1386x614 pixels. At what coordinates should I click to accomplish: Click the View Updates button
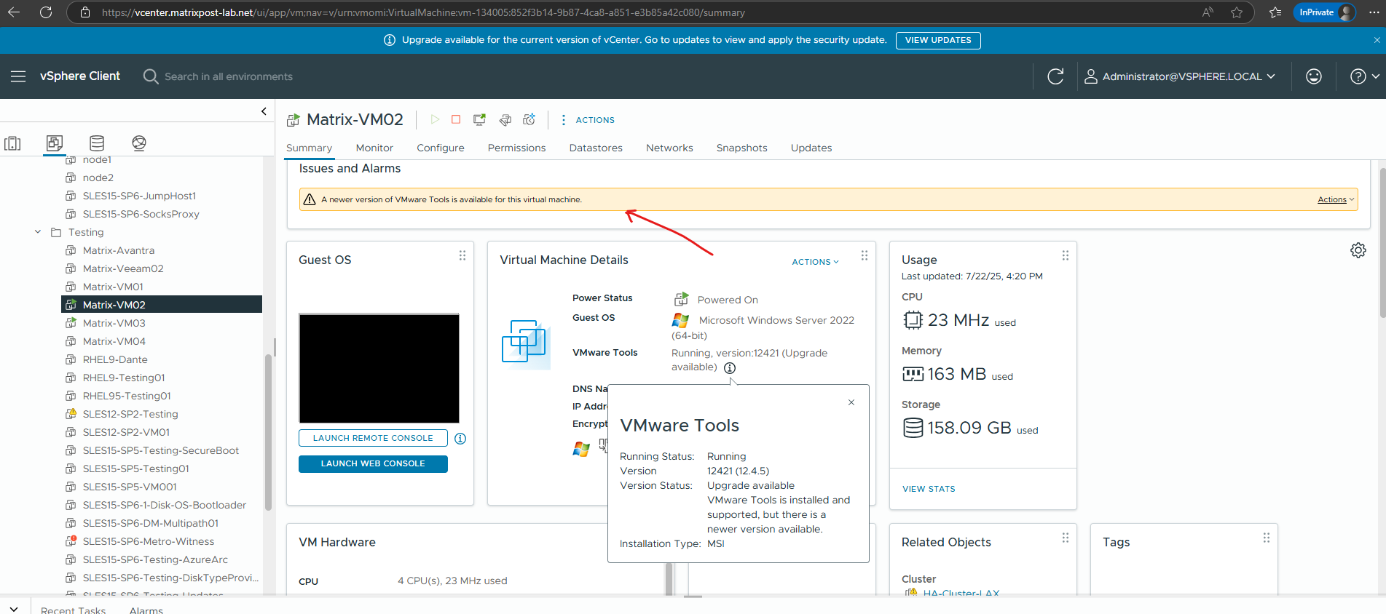coord(938,40)
